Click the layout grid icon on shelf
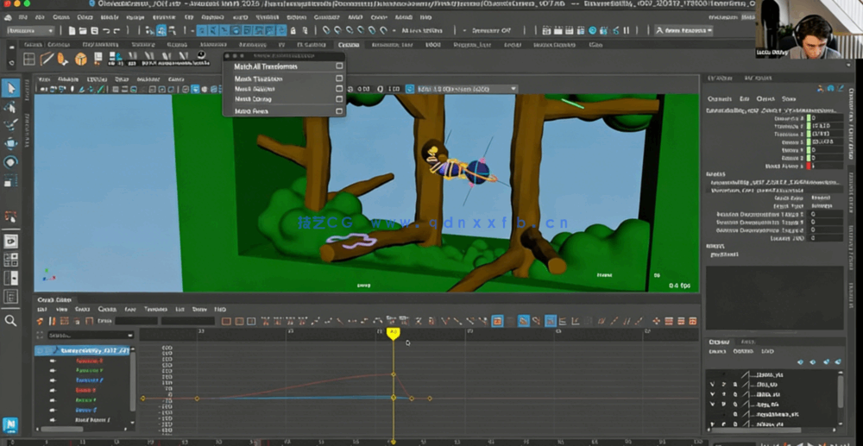Viewport: 863px width, 446px height. coord(28,59)
